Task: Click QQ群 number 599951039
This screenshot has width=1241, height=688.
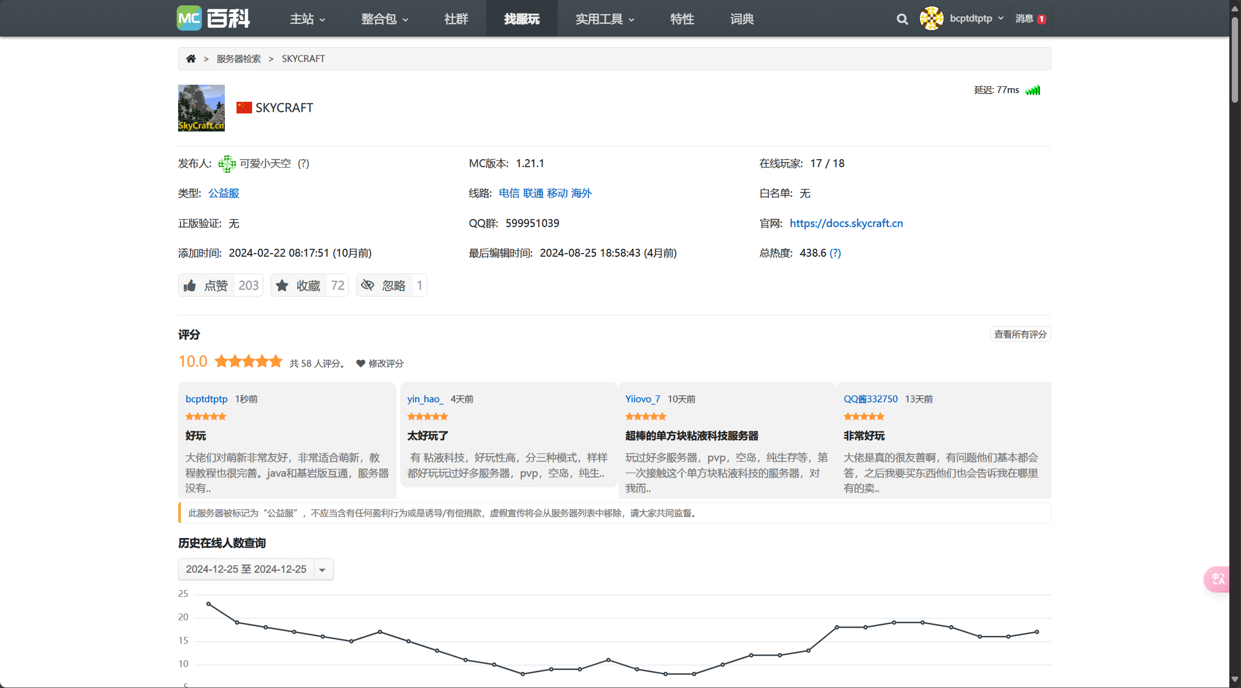Action: 532,223
